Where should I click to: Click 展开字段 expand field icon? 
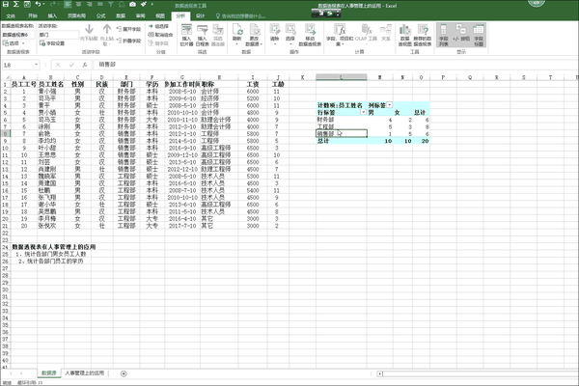(128, 29)
